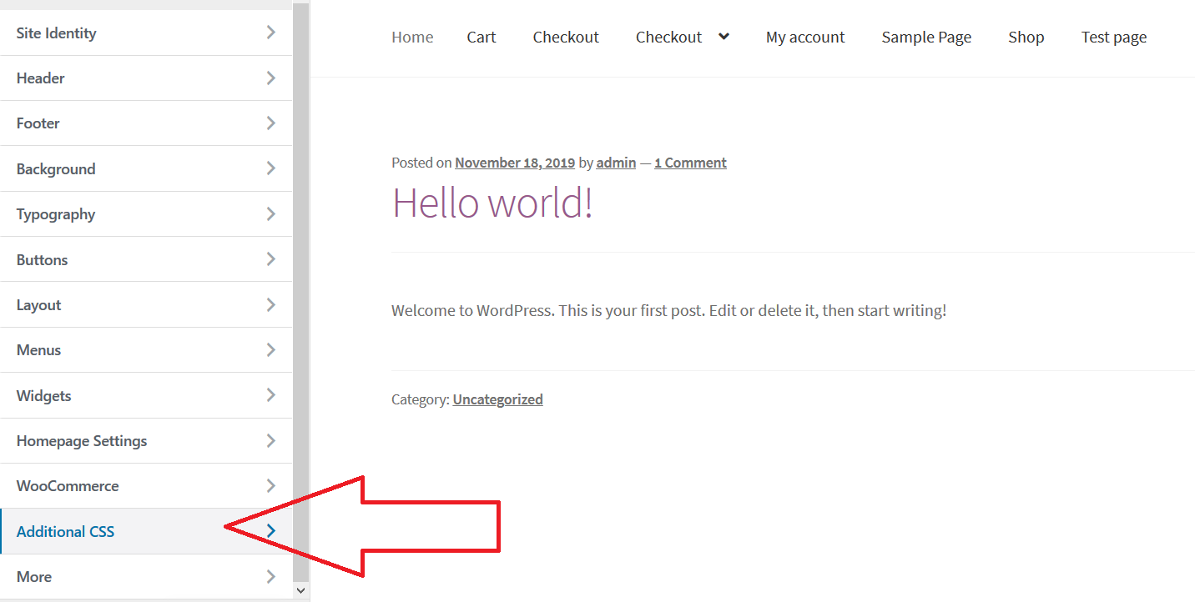Click the Header row chevron arrow
The image size is (1195, 602).
[270, 78]
